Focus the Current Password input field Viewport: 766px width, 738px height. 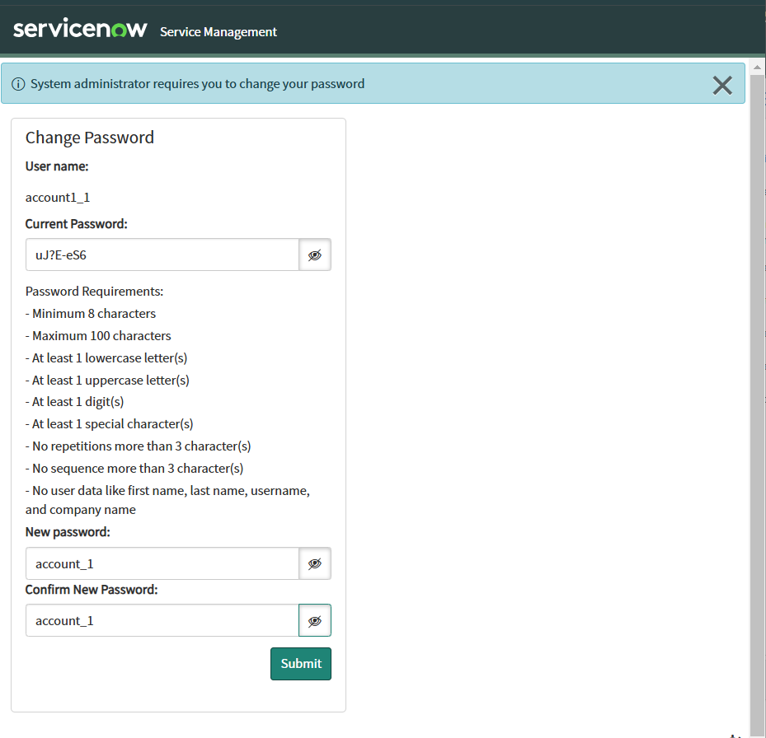(x=162, y=255)
